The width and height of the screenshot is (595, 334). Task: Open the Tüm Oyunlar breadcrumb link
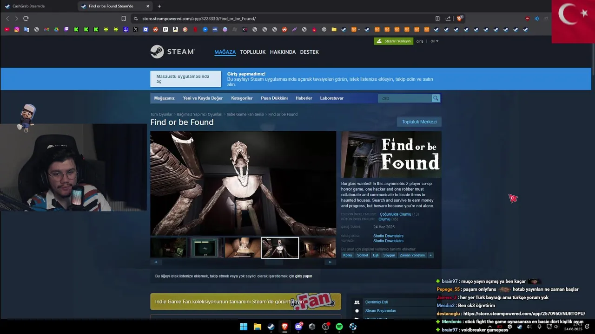point(161,114)
